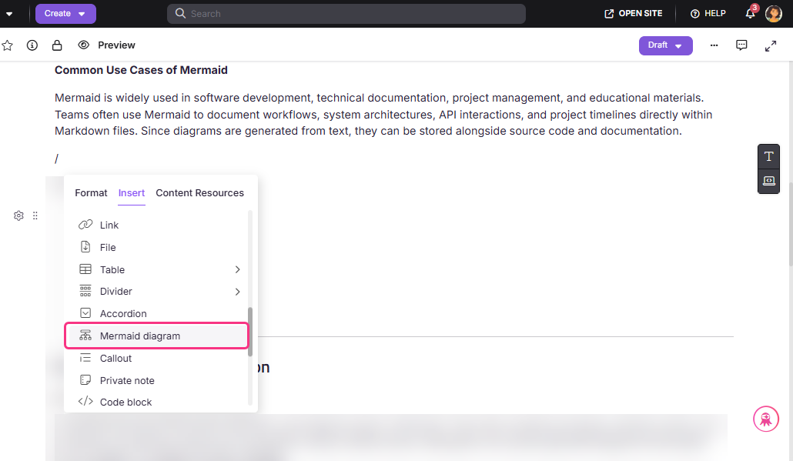Open the Preview label
The height and width of the screenshot is (461, 793).
pyautogui.click(x=116, y=45)
